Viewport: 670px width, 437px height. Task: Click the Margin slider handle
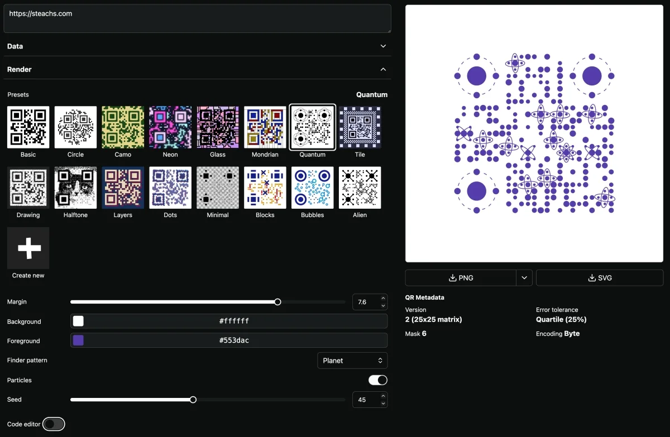pyautogui.click(x=277, y=302)
